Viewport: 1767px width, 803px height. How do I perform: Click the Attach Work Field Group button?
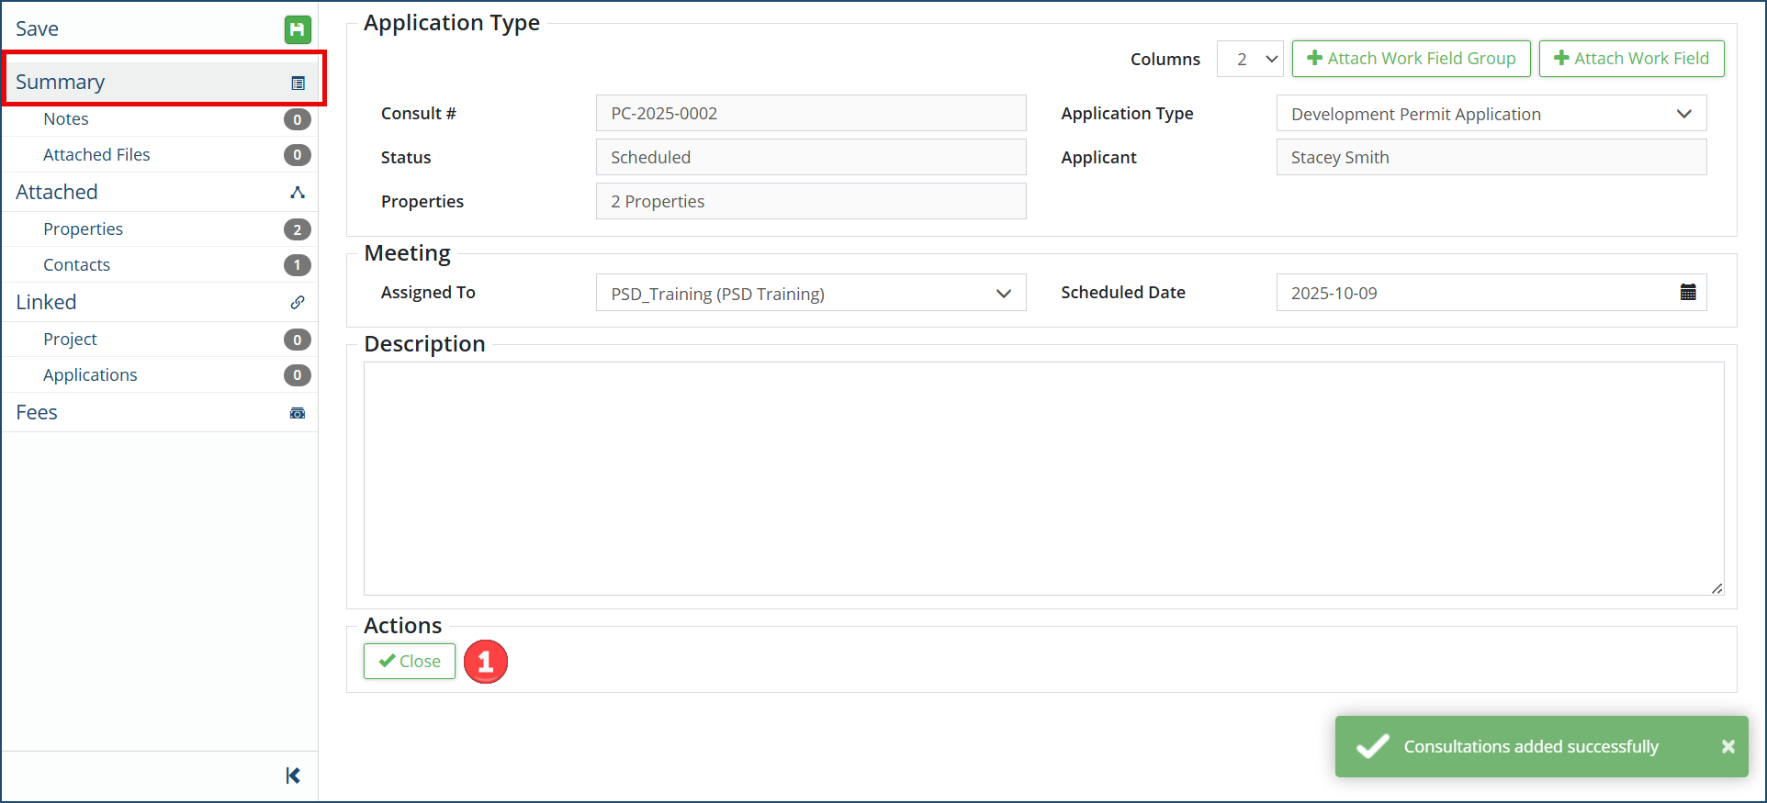[x=1411, y=59]
